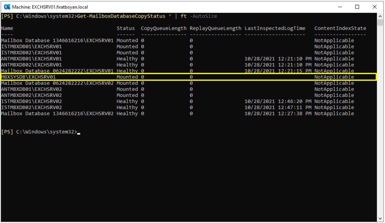The width and height of the screenshot is (385, 223).
Task: Click 'Mailbox Database 0624282222\EXCHSRV01' row name
Action: (58, 71)
